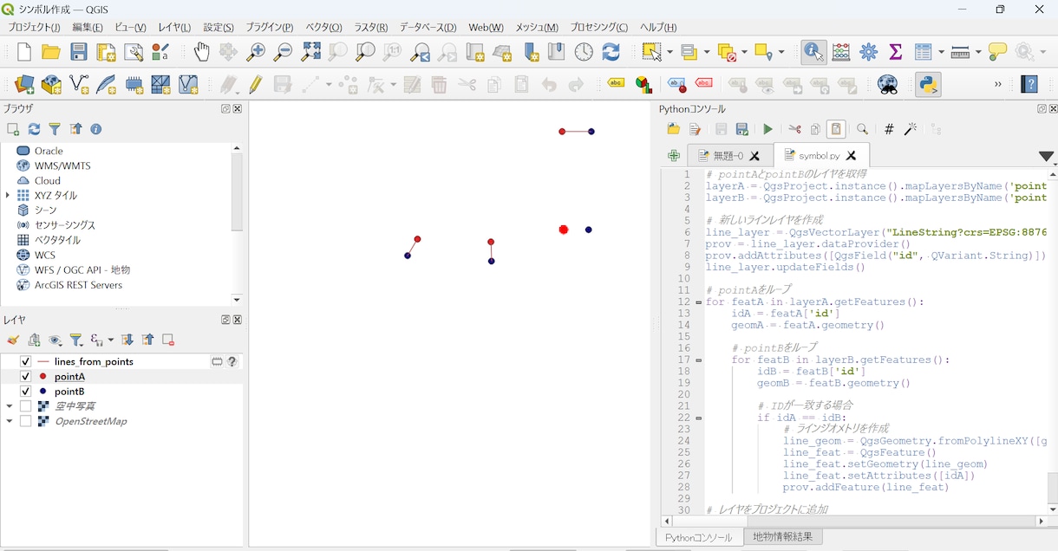Open the editor tab list dropdown triangle

(x=1046, y=157)
